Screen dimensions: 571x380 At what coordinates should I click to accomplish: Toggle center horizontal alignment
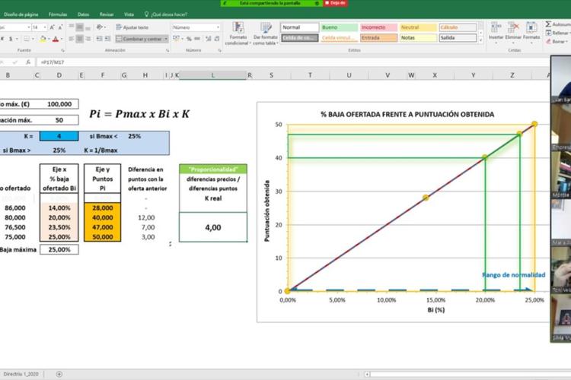coord(79,39)
